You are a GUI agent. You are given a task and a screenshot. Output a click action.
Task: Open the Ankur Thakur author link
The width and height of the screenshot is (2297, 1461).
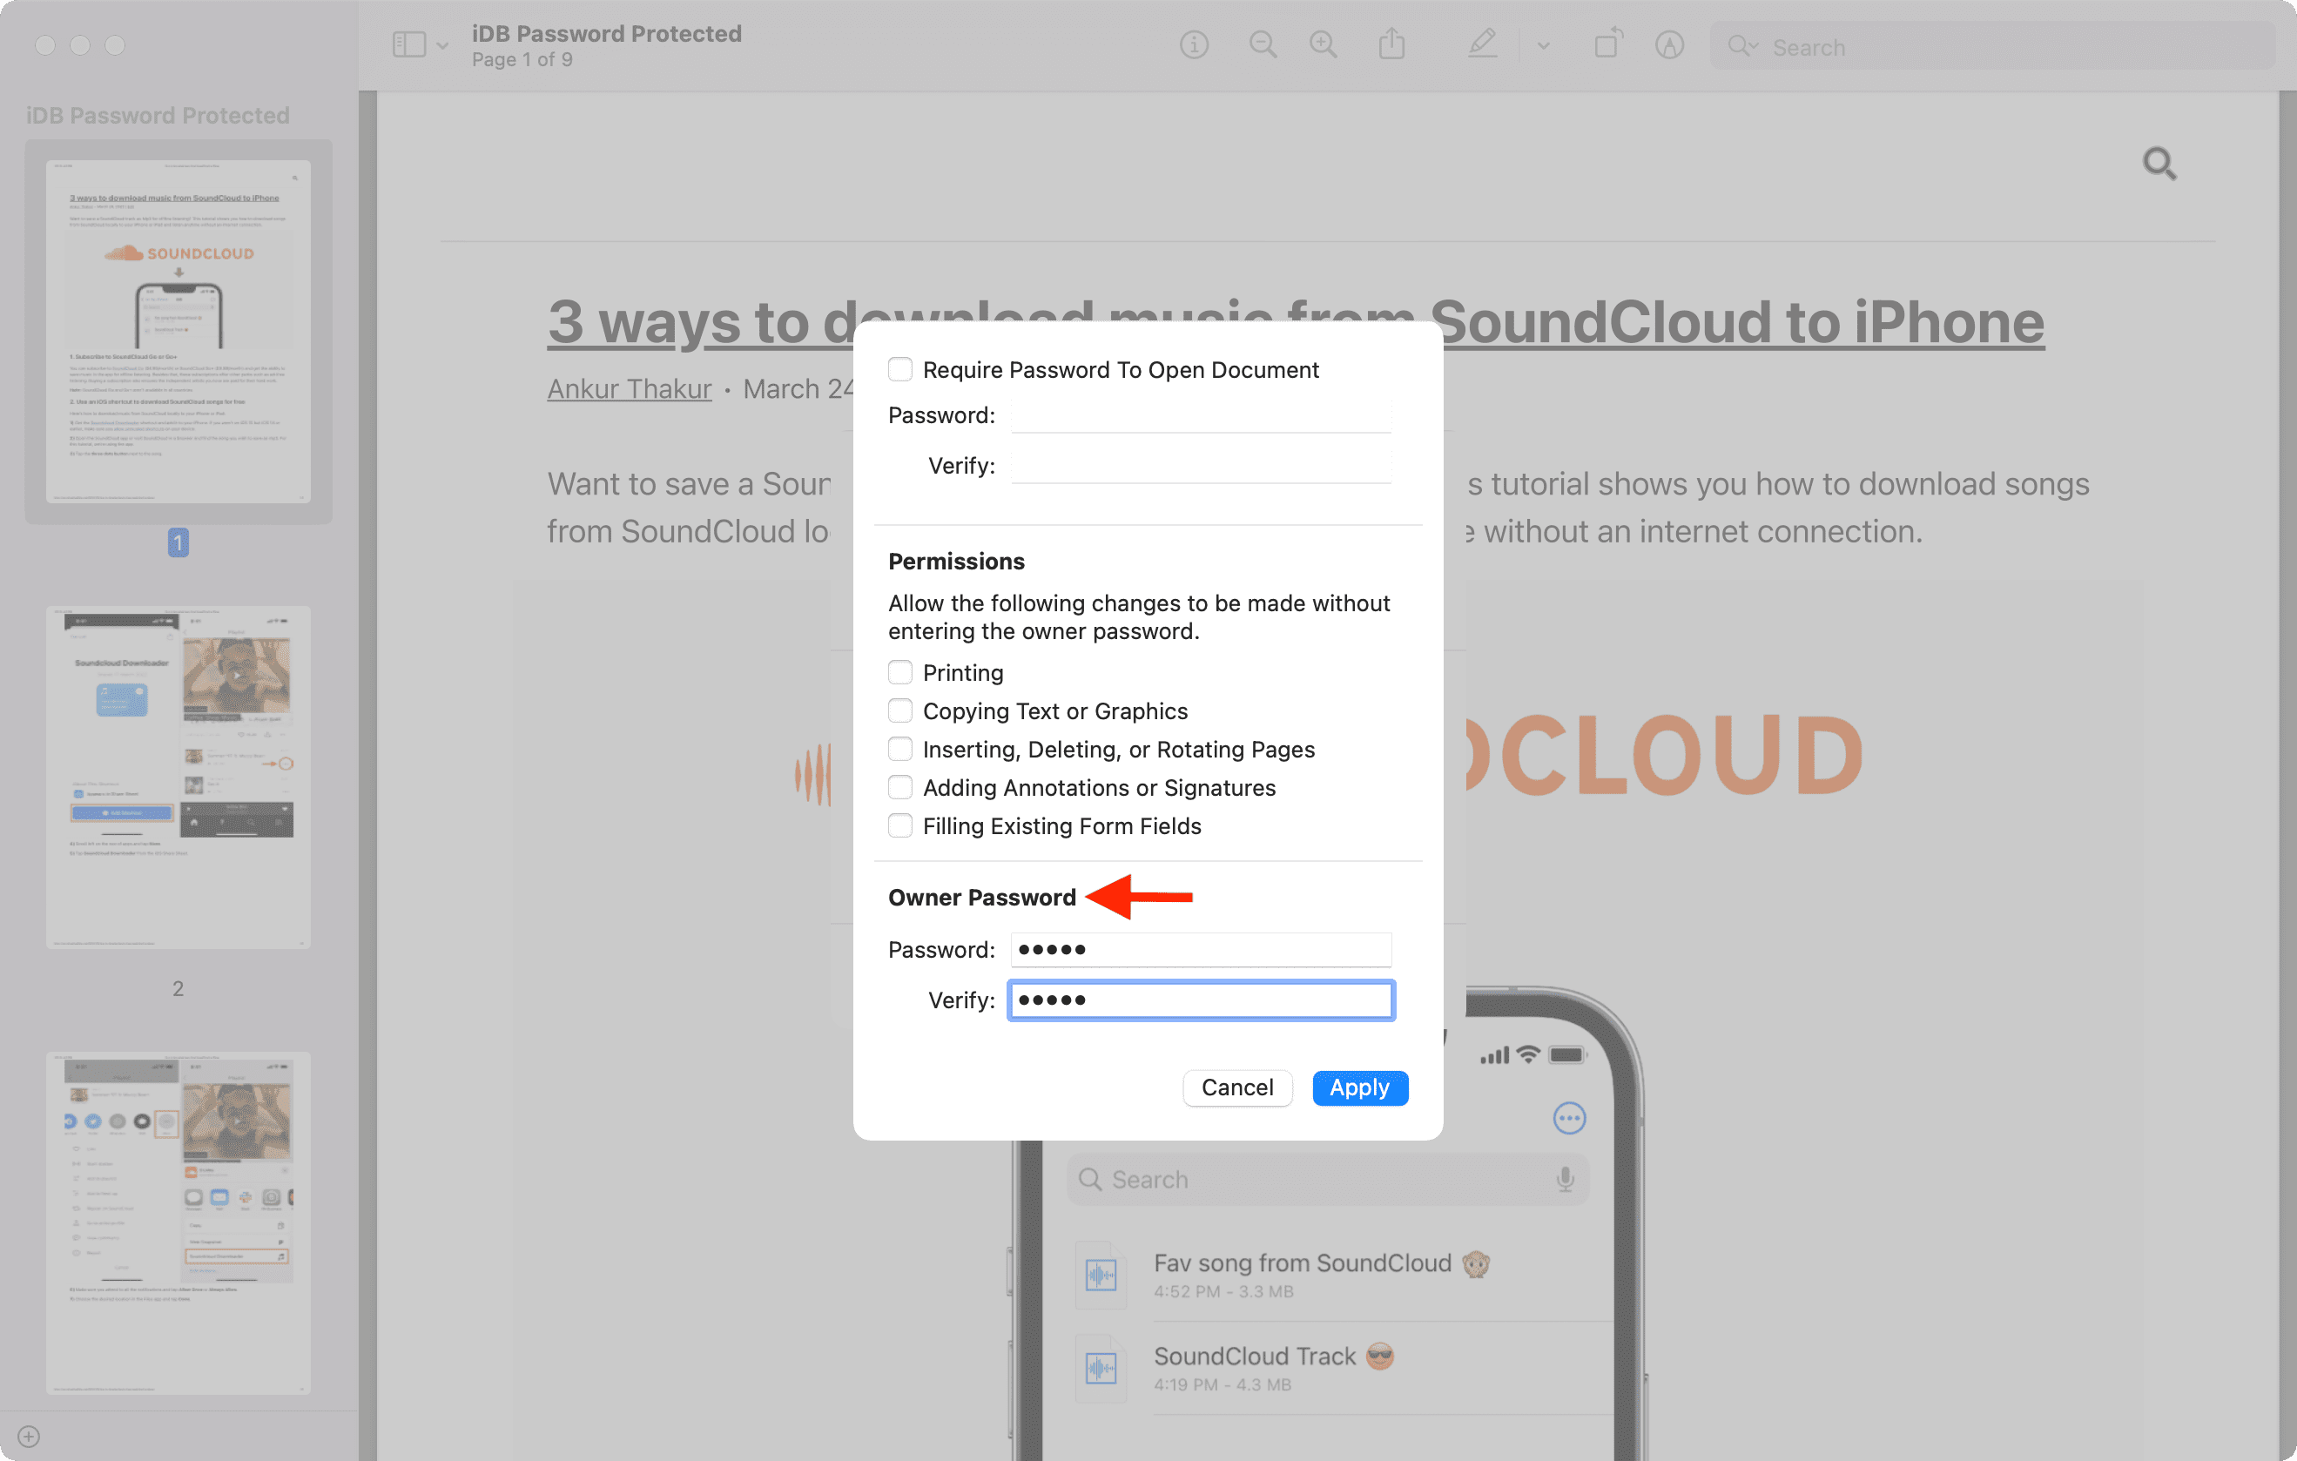coord(630,389)
